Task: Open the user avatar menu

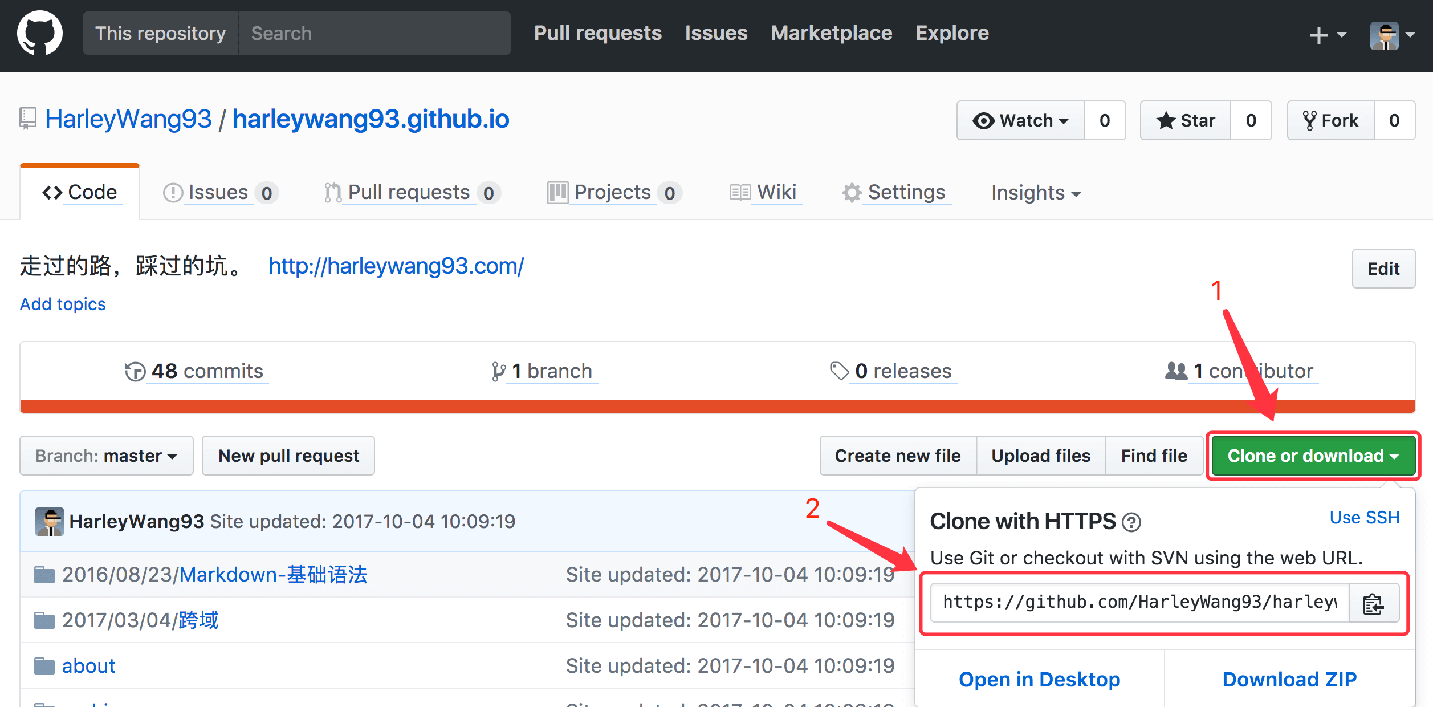Action: 1393,35
